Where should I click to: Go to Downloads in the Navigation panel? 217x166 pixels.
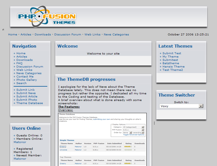click(x=24, y=60)
